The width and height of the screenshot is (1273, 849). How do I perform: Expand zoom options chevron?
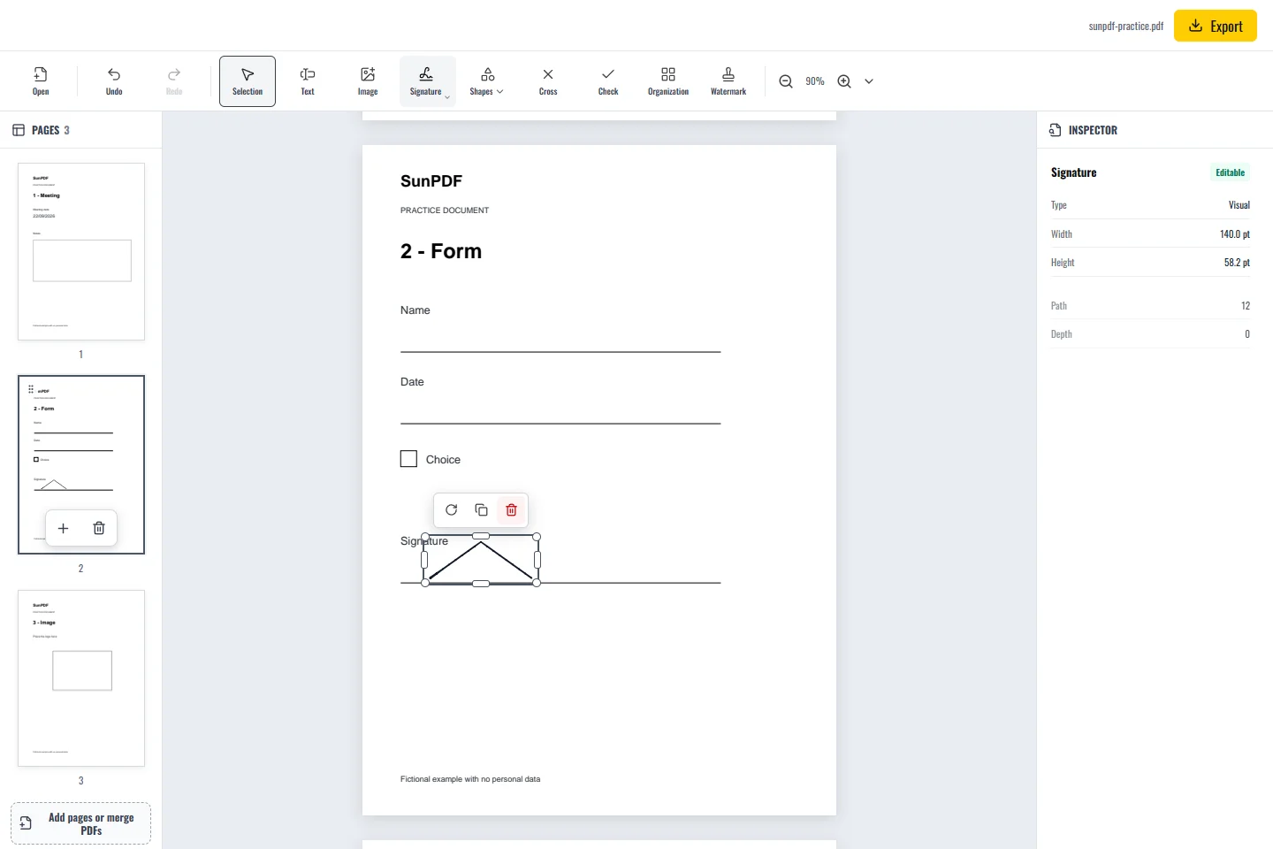pos(869,81)
